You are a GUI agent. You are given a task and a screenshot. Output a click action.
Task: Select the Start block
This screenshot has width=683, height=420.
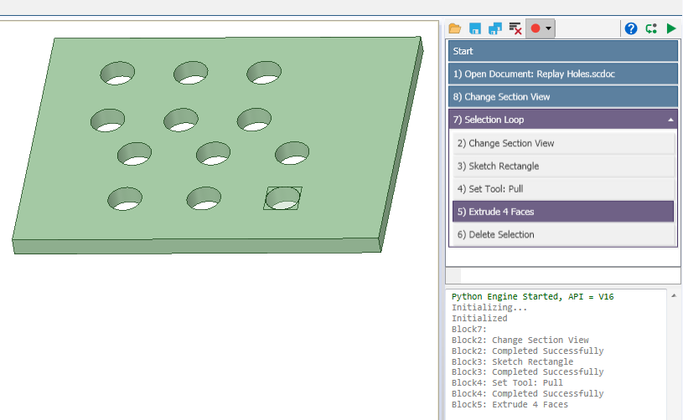(x=563, y=51)
